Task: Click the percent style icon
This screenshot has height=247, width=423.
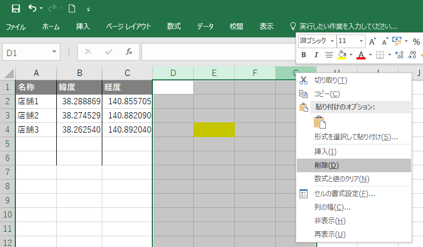Action: coord(417,41)
